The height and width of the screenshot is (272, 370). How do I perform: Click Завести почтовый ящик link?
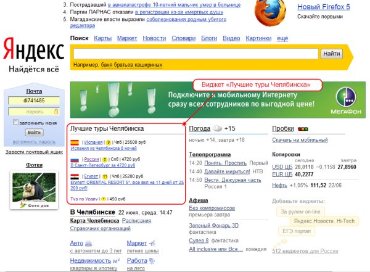point(34,152)
